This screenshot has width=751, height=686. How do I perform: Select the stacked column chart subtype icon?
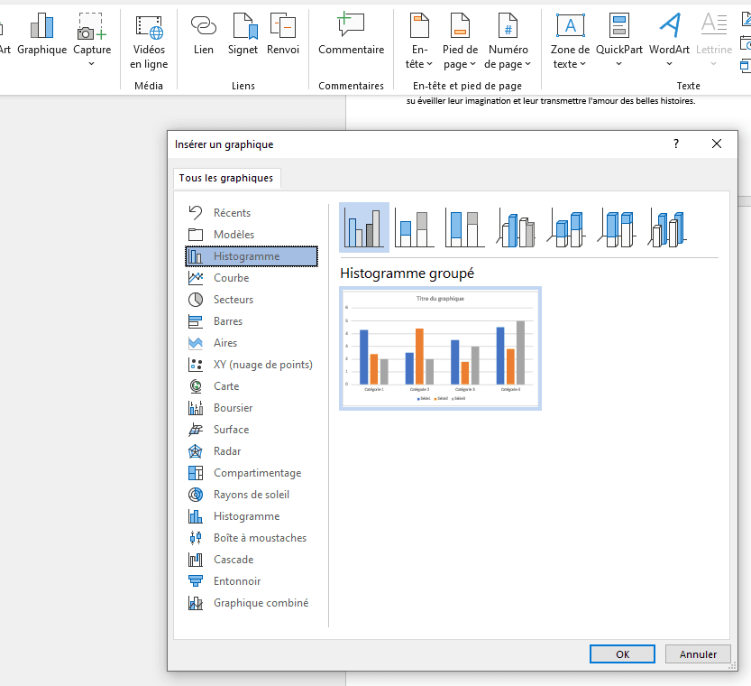click(415, 227)
